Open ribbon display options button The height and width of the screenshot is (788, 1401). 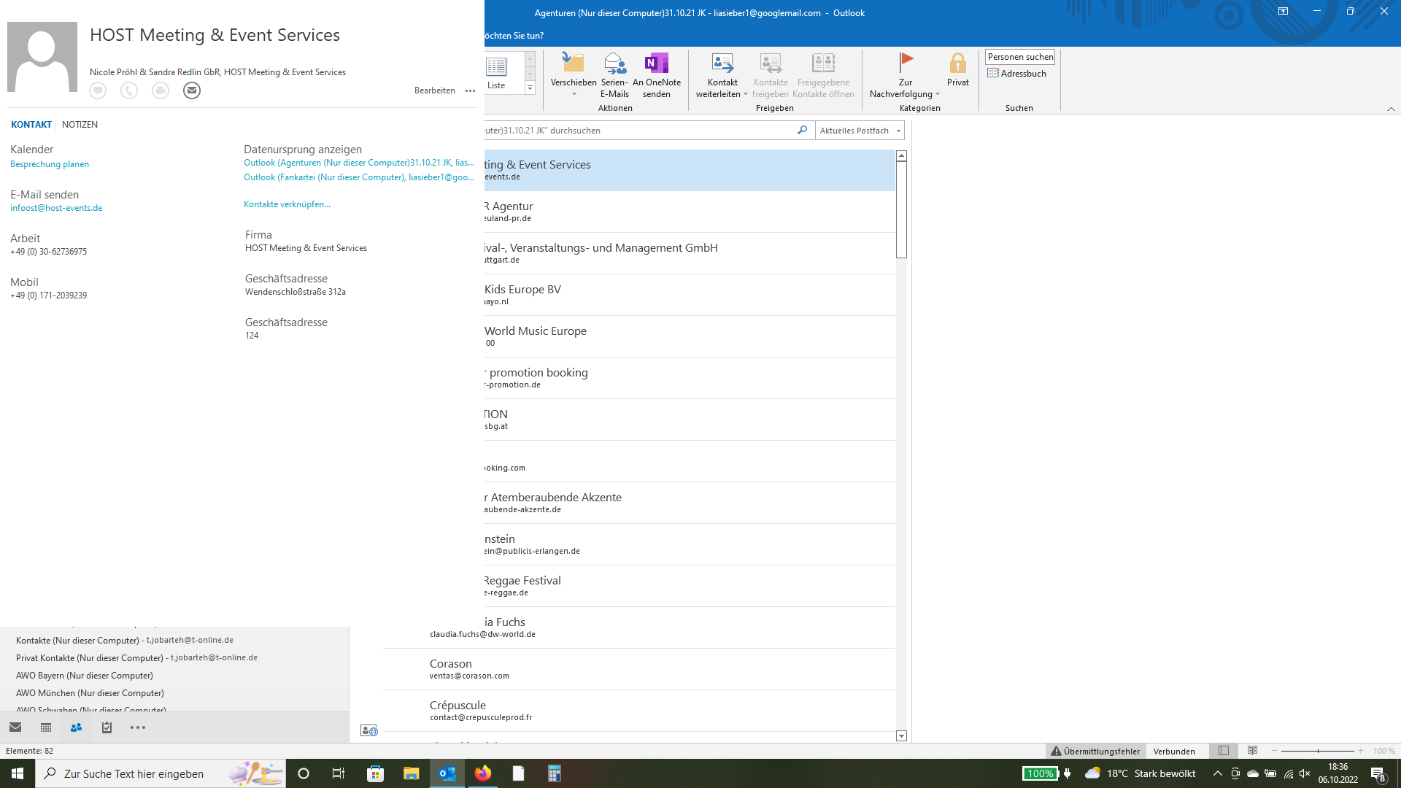[x=1283, y=12]
